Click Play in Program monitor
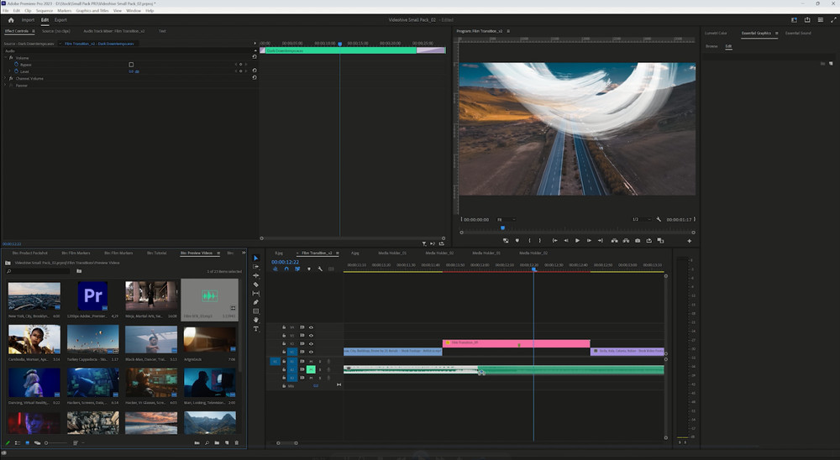The image size is (840, 460). 577,240
